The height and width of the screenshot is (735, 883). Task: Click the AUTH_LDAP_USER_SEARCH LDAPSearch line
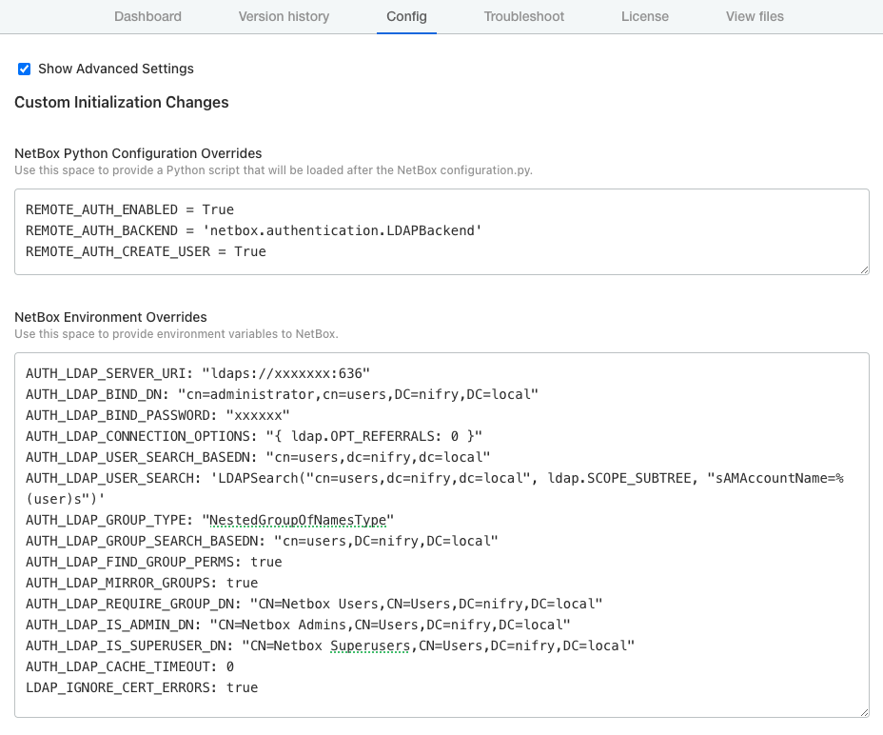[435, 488]
